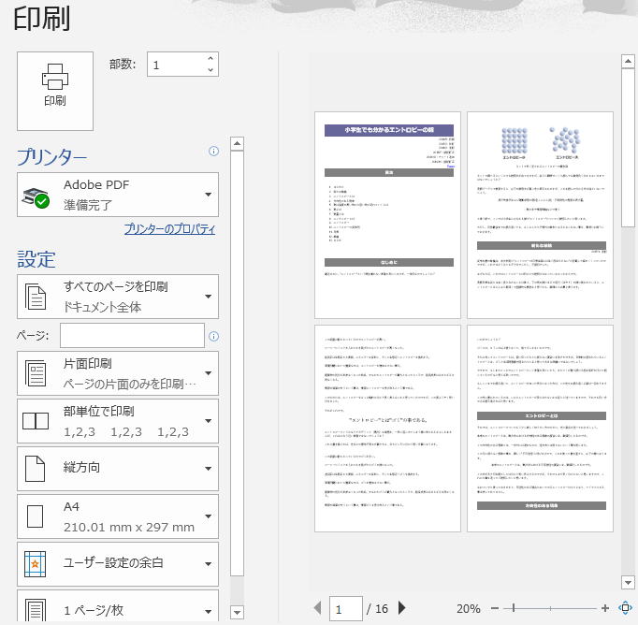Open the A4 paper size dropdown
The width and height of the screenshot is (638, 625).
tap(118, 516)
